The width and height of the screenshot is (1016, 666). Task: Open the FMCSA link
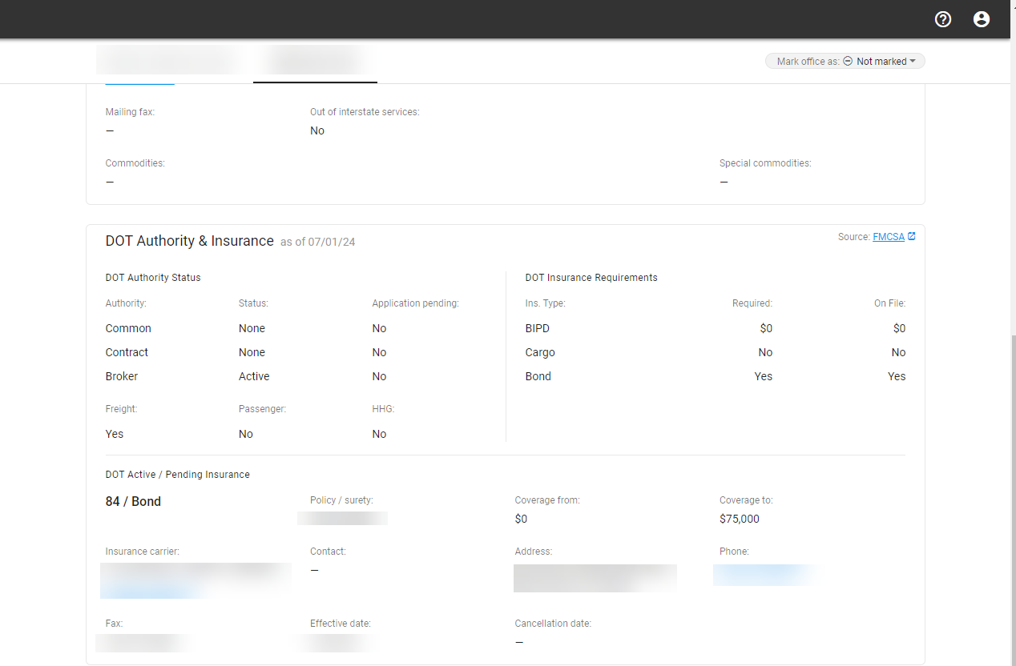889,236
